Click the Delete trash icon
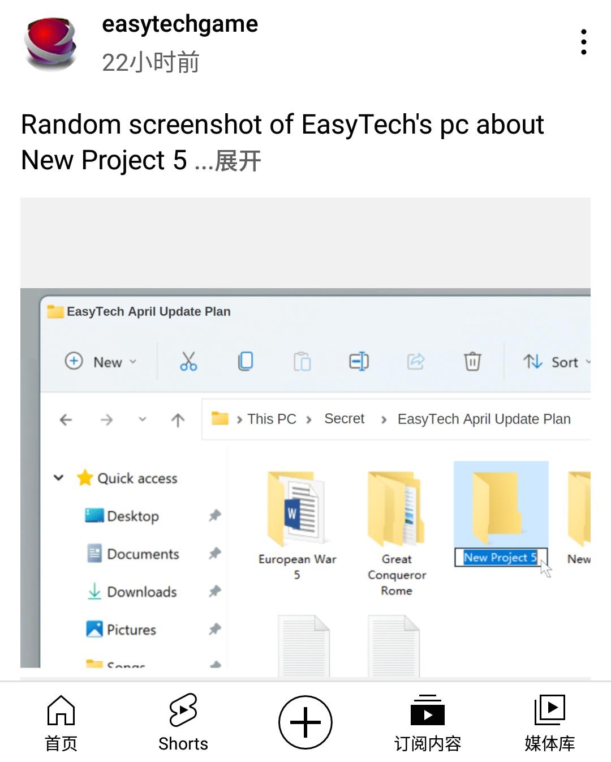 pyautogui.click(x=472, y=361)
